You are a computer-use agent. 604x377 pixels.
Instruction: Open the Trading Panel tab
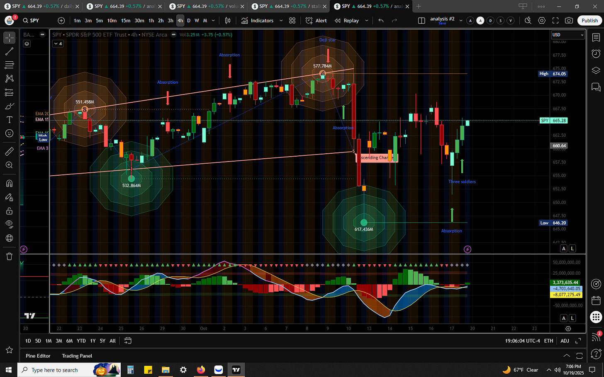pyautogui.click(x=77, y=356)
